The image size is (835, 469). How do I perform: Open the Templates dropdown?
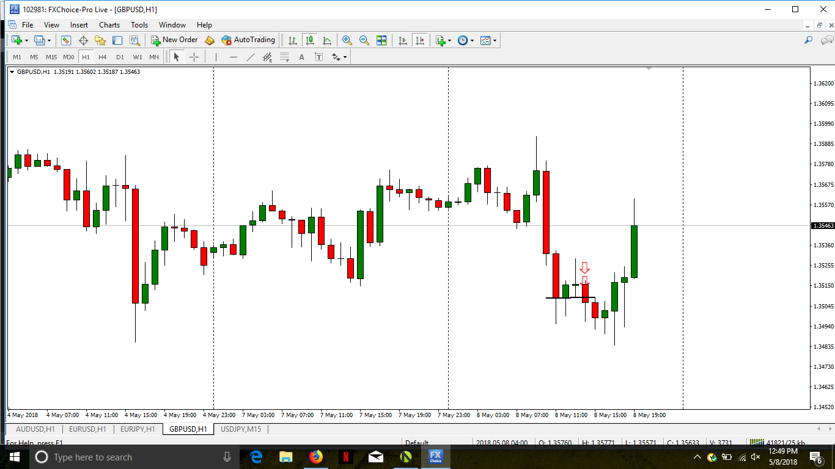(x=488, y=40)
